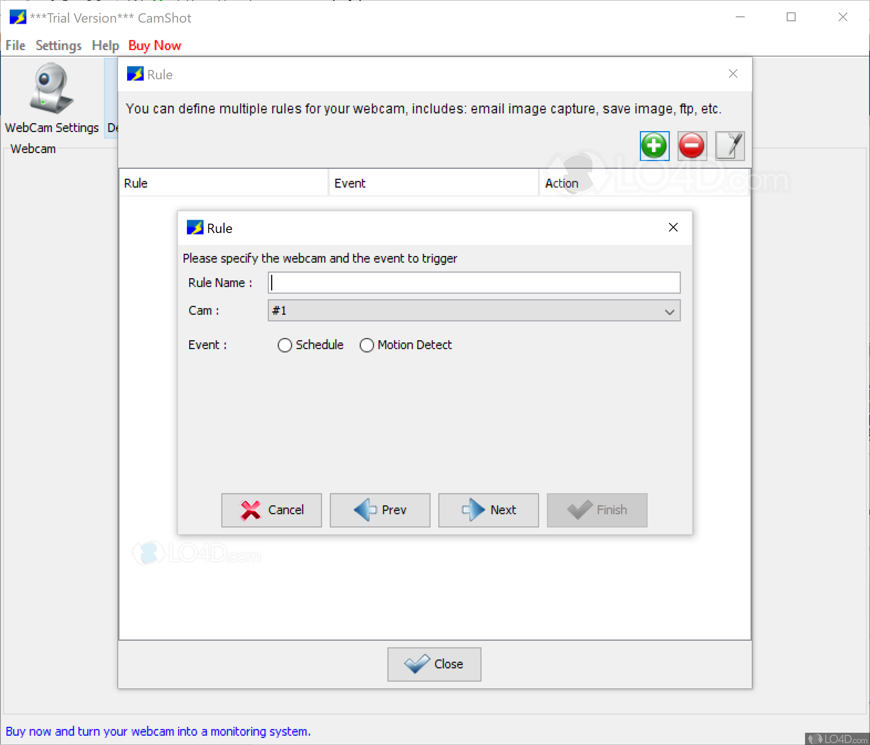Open the Buy Now menu
870x745 pixels.
155,45
